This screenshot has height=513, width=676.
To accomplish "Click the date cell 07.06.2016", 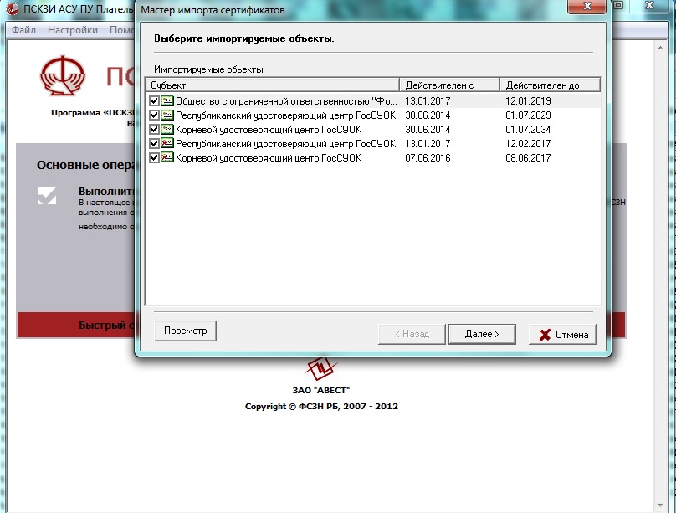I will (x=428, y=158).
